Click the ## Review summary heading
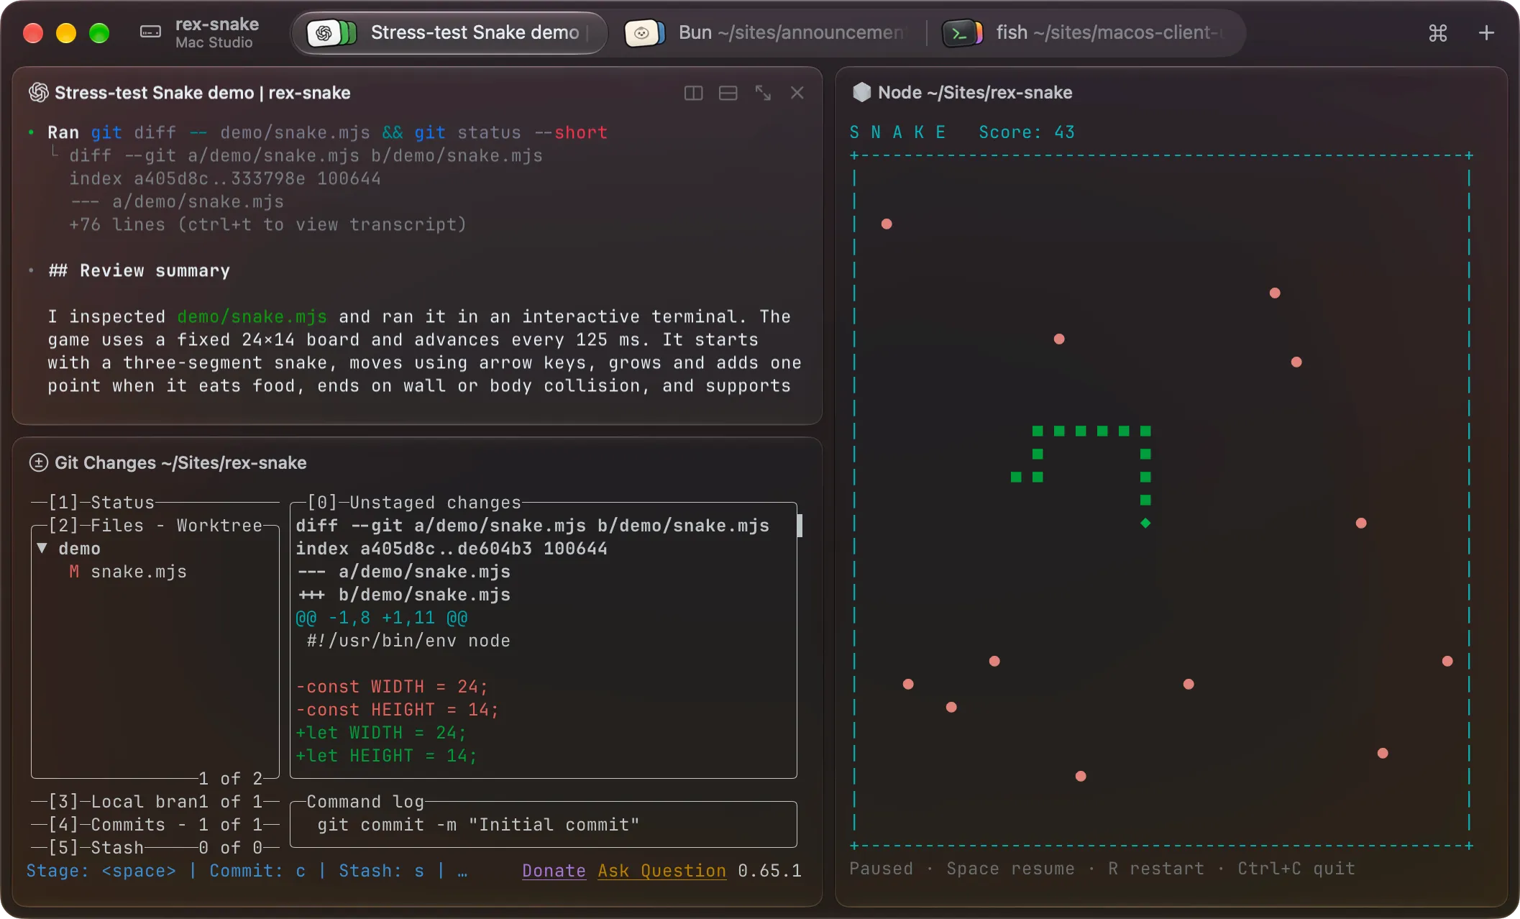Screen dimensions: 1520x919 (x=139, y=270)
